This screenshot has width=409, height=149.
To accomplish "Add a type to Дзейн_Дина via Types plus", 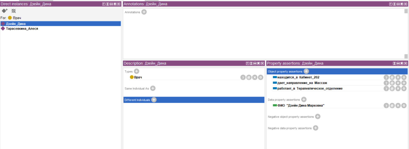I will 136,71.
